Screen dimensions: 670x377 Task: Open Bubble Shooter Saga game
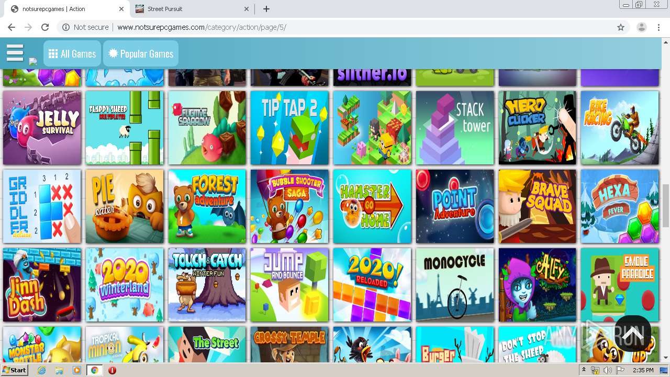pyautogui.click(x=289, y=206)
